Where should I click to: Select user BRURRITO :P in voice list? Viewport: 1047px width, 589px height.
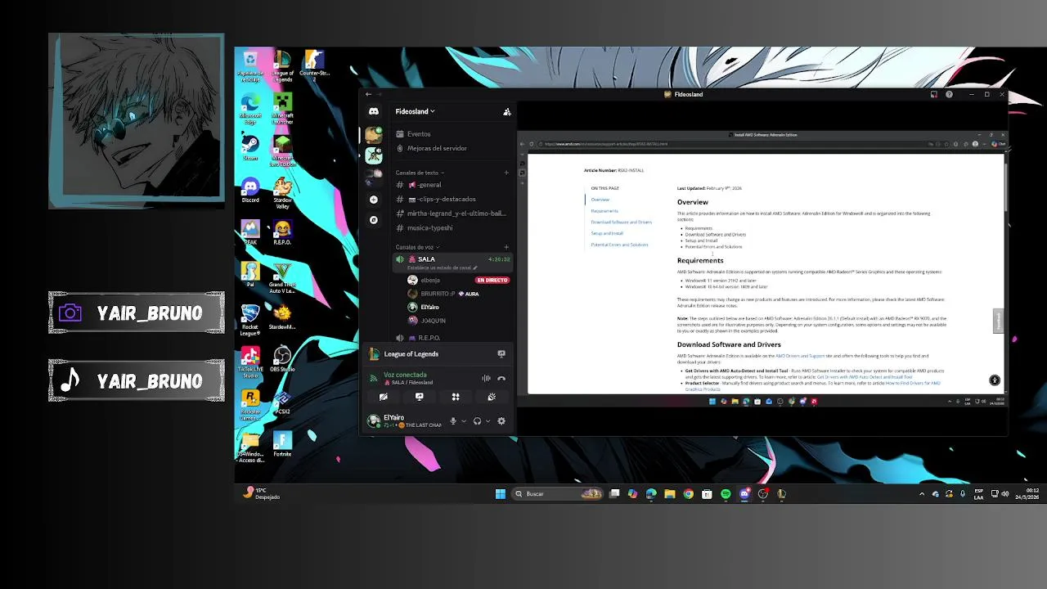pos(437,294)
